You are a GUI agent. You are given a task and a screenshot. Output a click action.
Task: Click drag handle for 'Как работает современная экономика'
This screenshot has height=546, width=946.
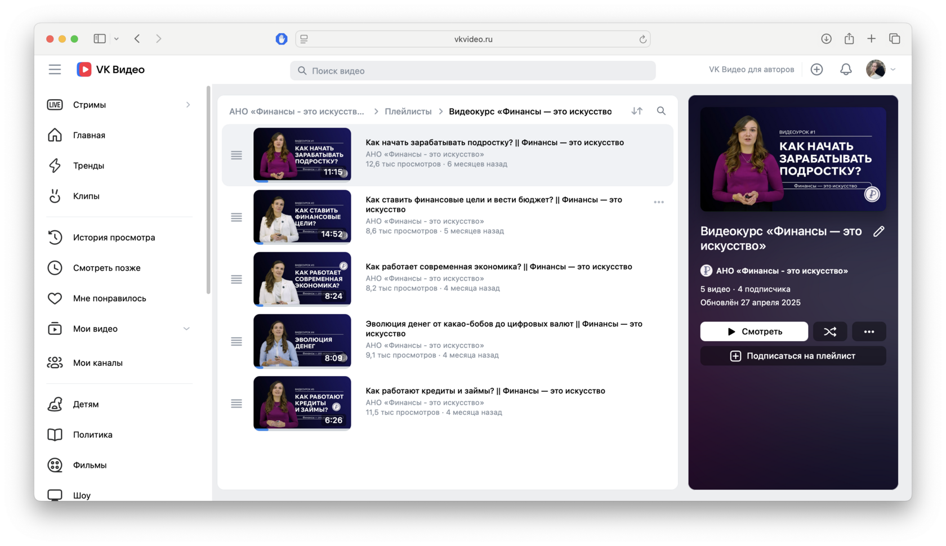[x=236, y=280]
